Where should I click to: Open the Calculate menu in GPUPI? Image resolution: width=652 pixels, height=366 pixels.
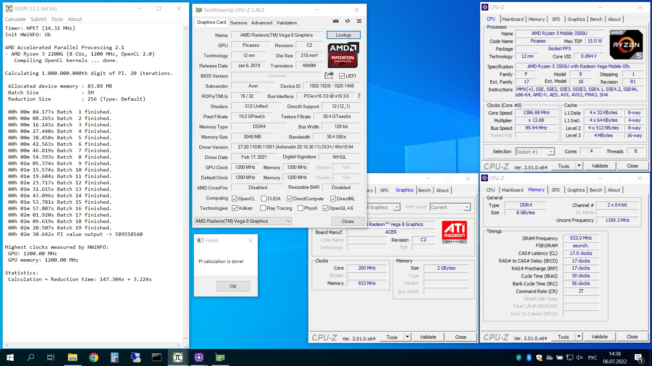(15, 19)
